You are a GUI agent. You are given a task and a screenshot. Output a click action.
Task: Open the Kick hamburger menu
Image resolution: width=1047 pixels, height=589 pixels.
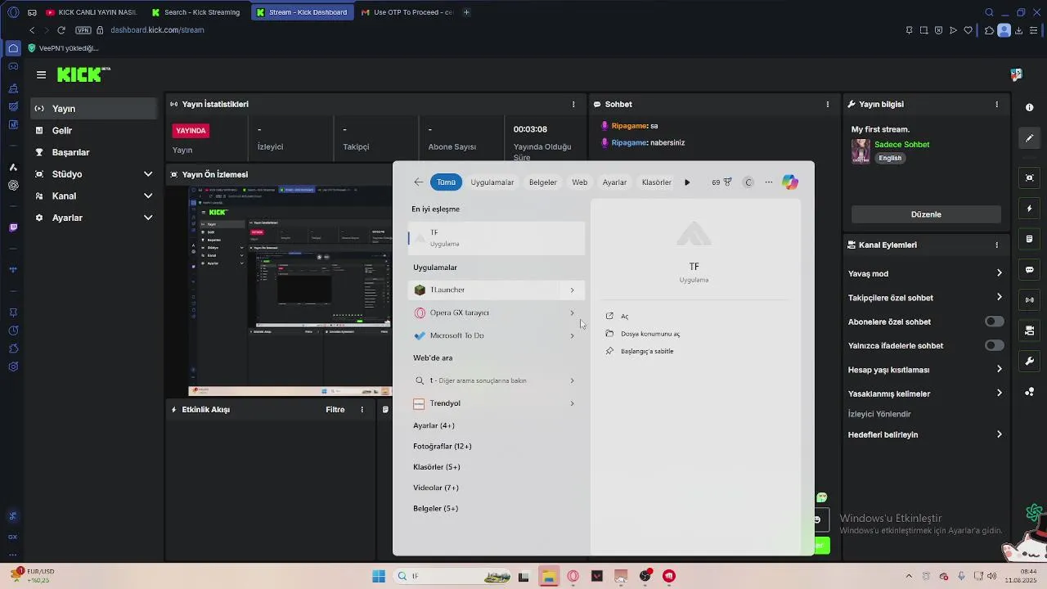[x=41, y=74]
